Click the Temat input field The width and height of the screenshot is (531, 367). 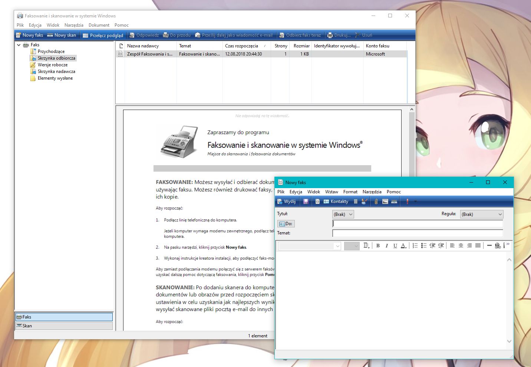click(418, 233)
